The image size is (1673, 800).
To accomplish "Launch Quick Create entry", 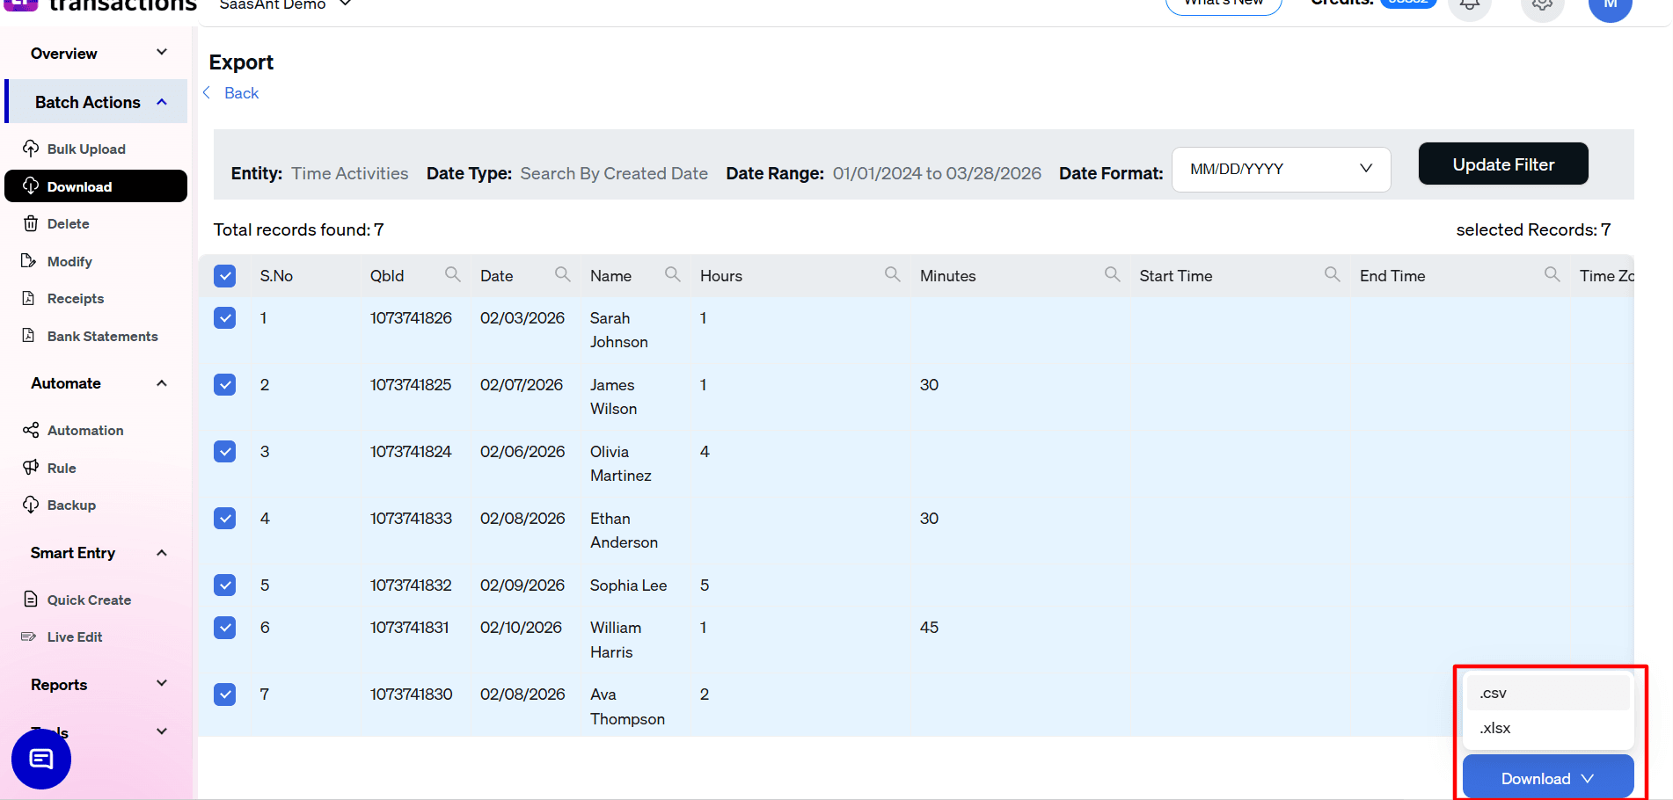I will 88,600.
